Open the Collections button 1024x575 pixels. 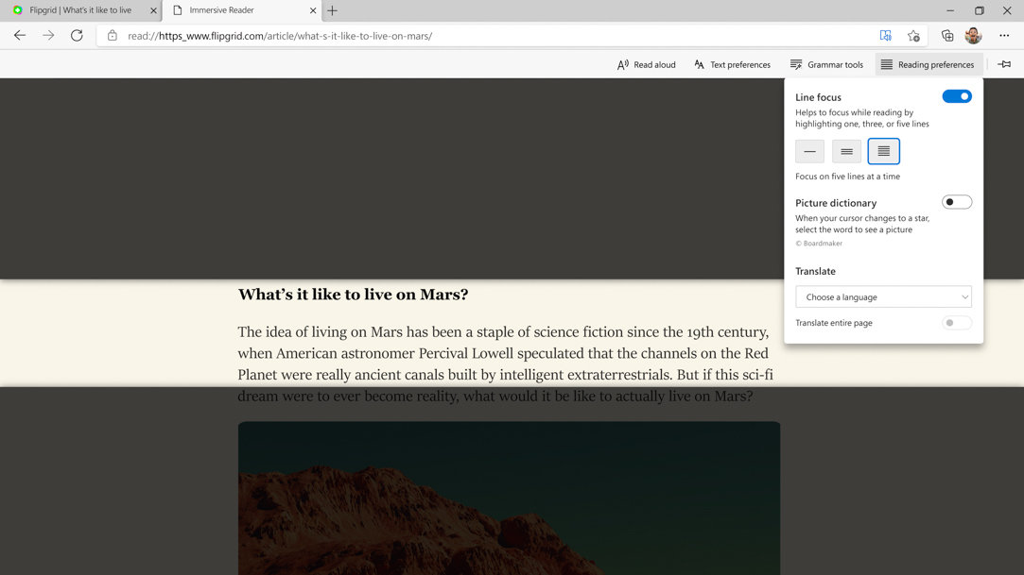pyautogui.click(x=946, y=36)
